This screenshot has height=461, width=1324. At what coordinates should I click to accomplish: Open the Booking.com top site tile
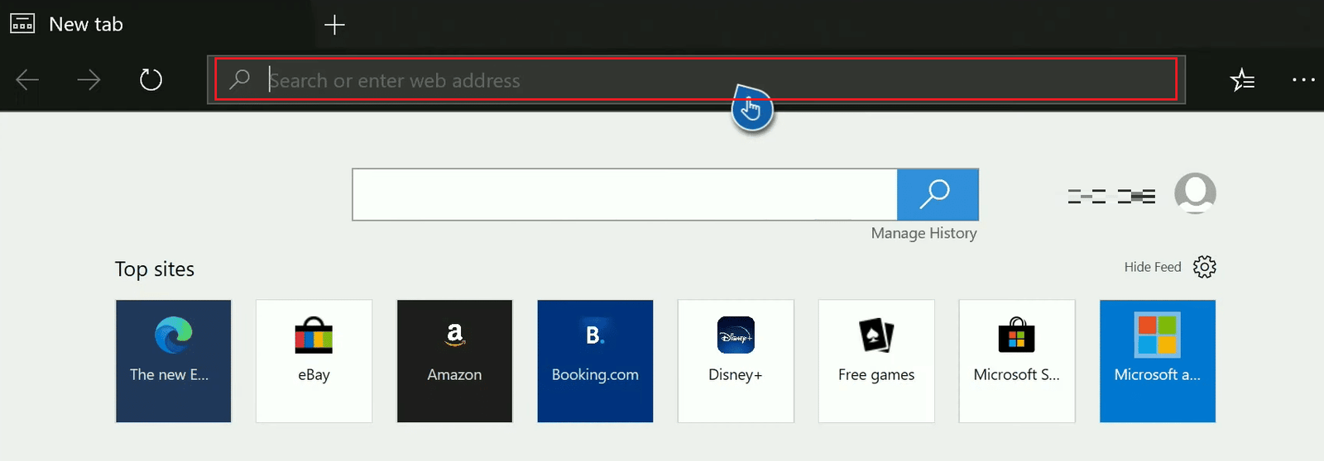tap(595, 361)
